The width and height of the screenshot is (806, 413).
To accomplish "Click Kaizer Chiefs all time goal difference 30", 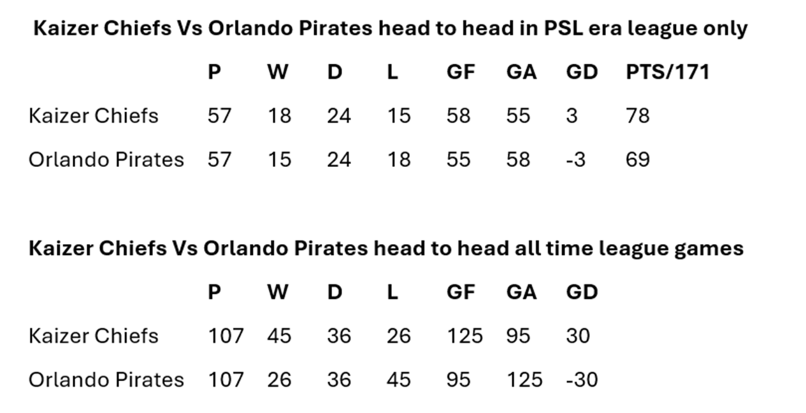I will click(x=578, y=335).
